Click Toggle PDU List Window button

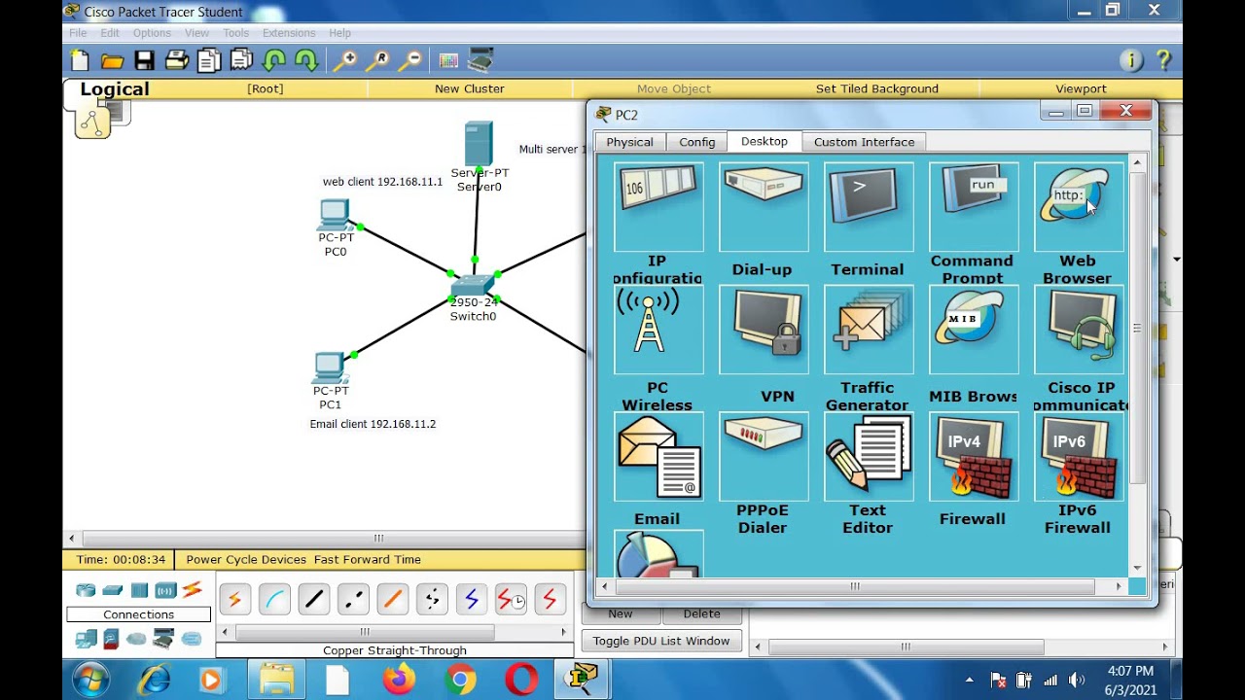coord(661,641)
